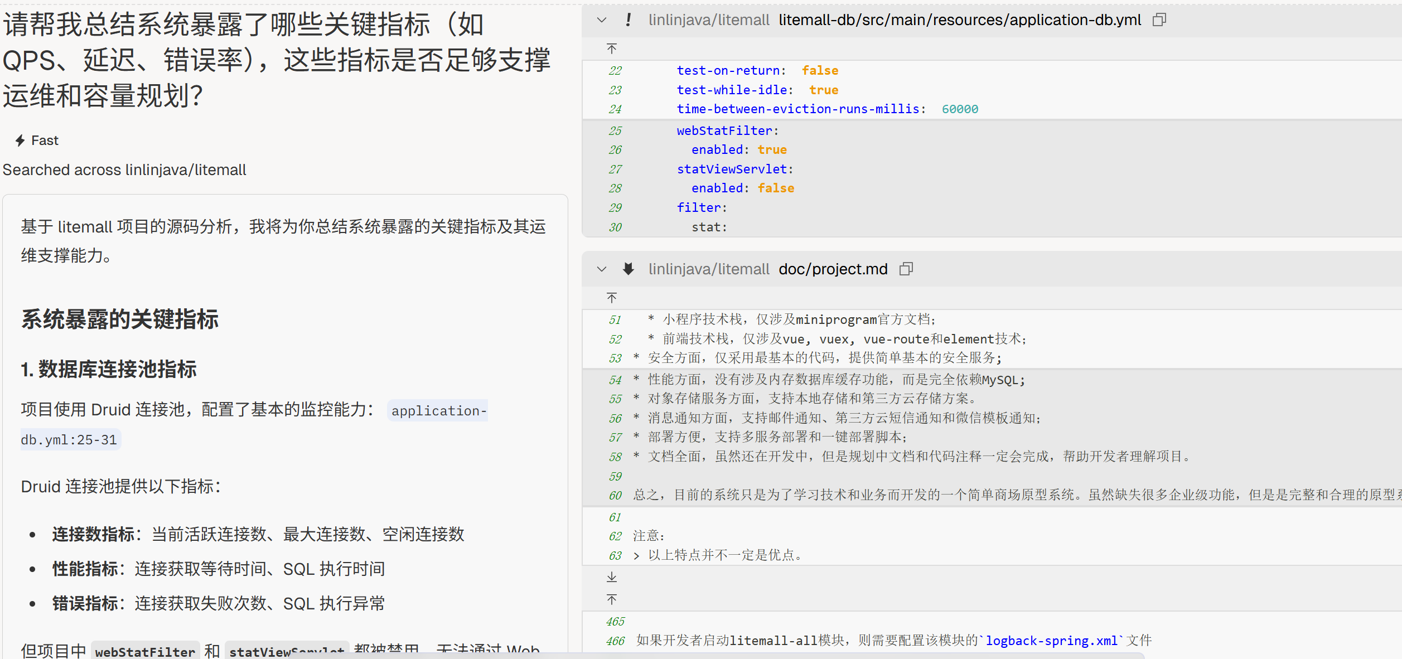Collapse the doc/project.md code panel
1402x659 pixels.
[602, 269]
